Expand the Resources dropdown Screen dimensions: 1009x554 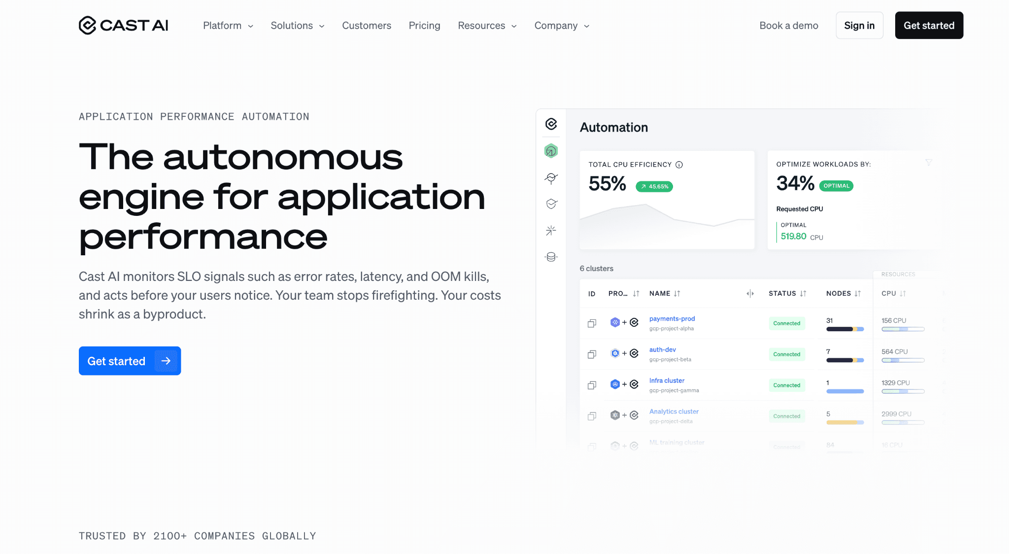pyautogui.click(x=487, y=26)
